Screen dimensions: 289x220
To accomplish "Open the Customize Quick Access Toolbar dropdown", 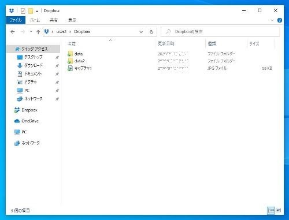I will tap(37, 11).
